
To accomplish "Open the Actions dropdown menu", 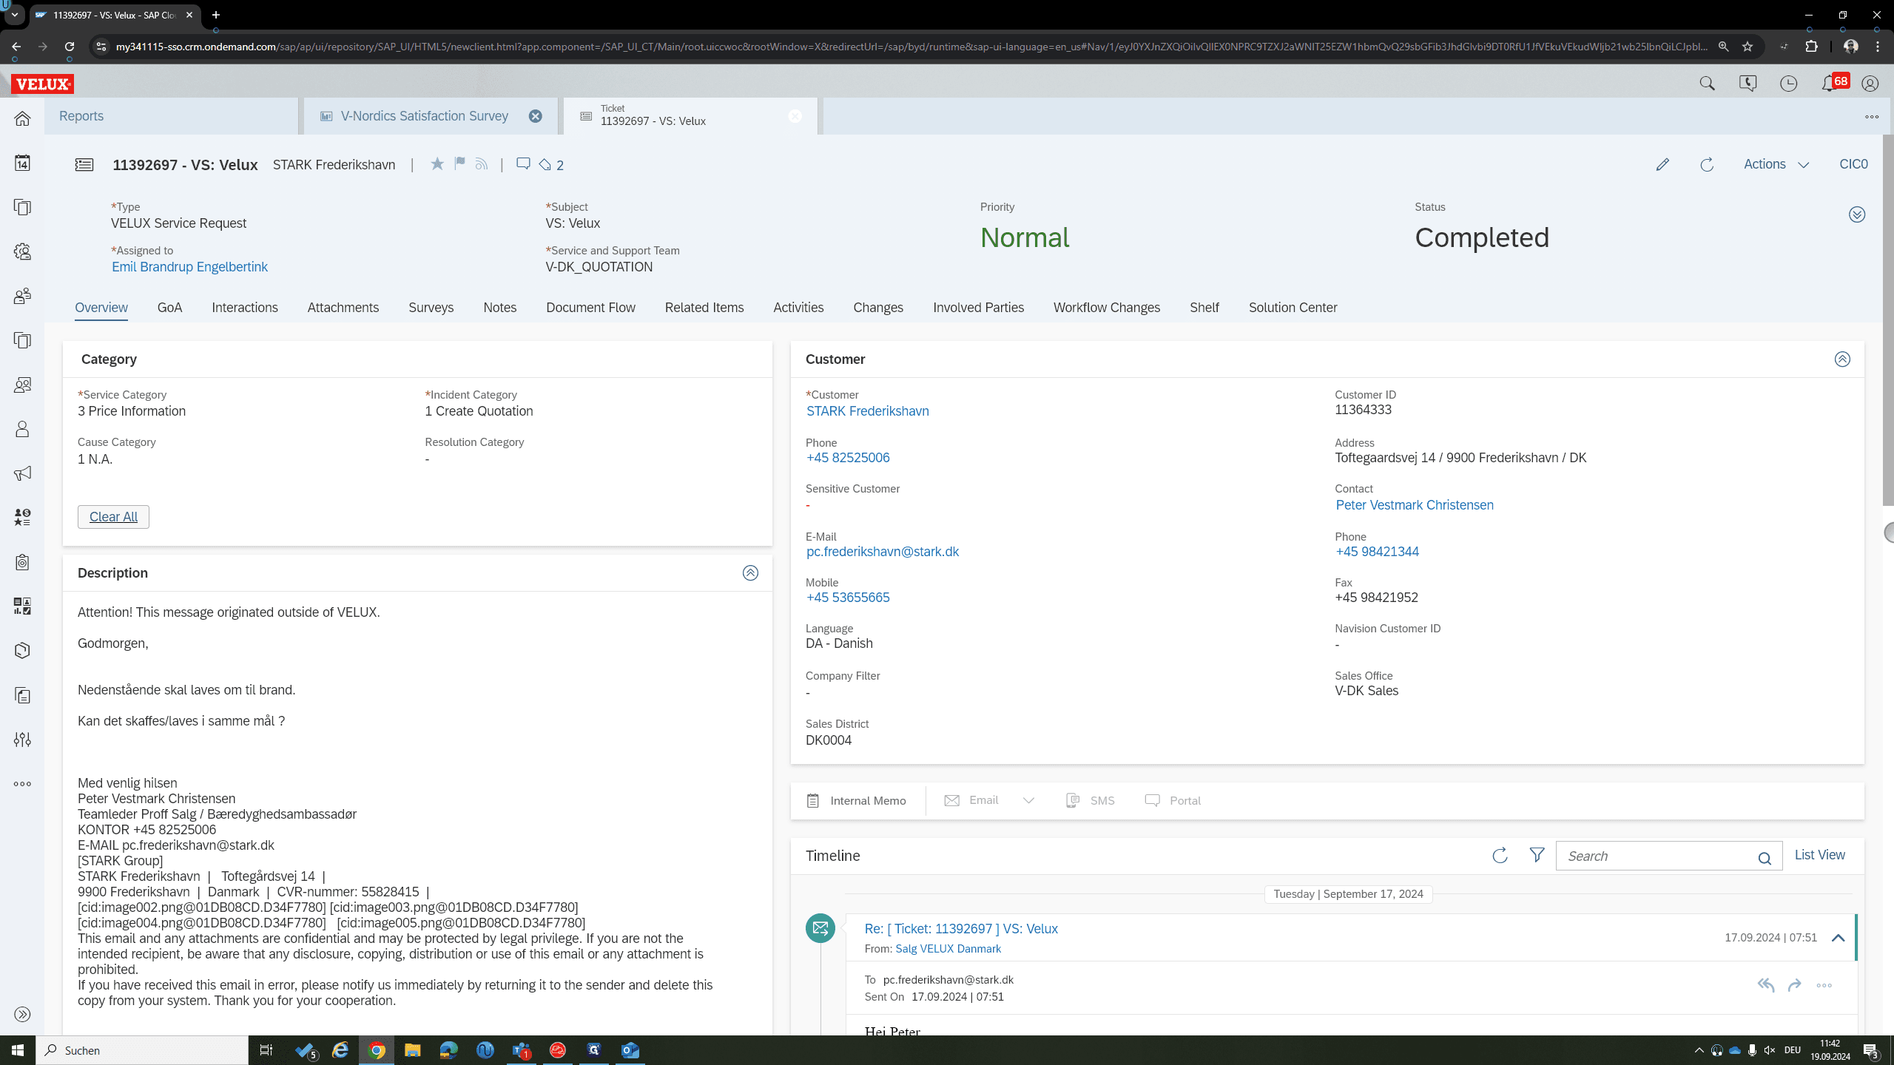I will (x=1776, y=164).
